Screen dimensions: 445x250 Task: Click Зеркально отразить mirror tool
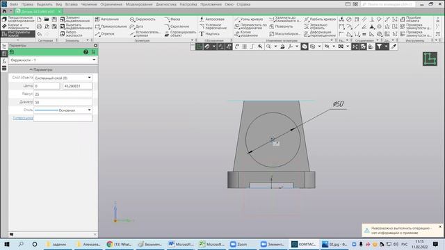[316, 26]
